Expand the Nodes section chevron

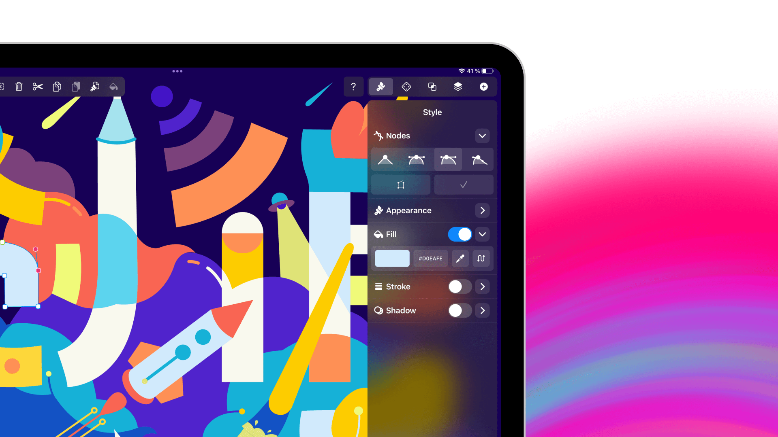(x=482, y=136)
